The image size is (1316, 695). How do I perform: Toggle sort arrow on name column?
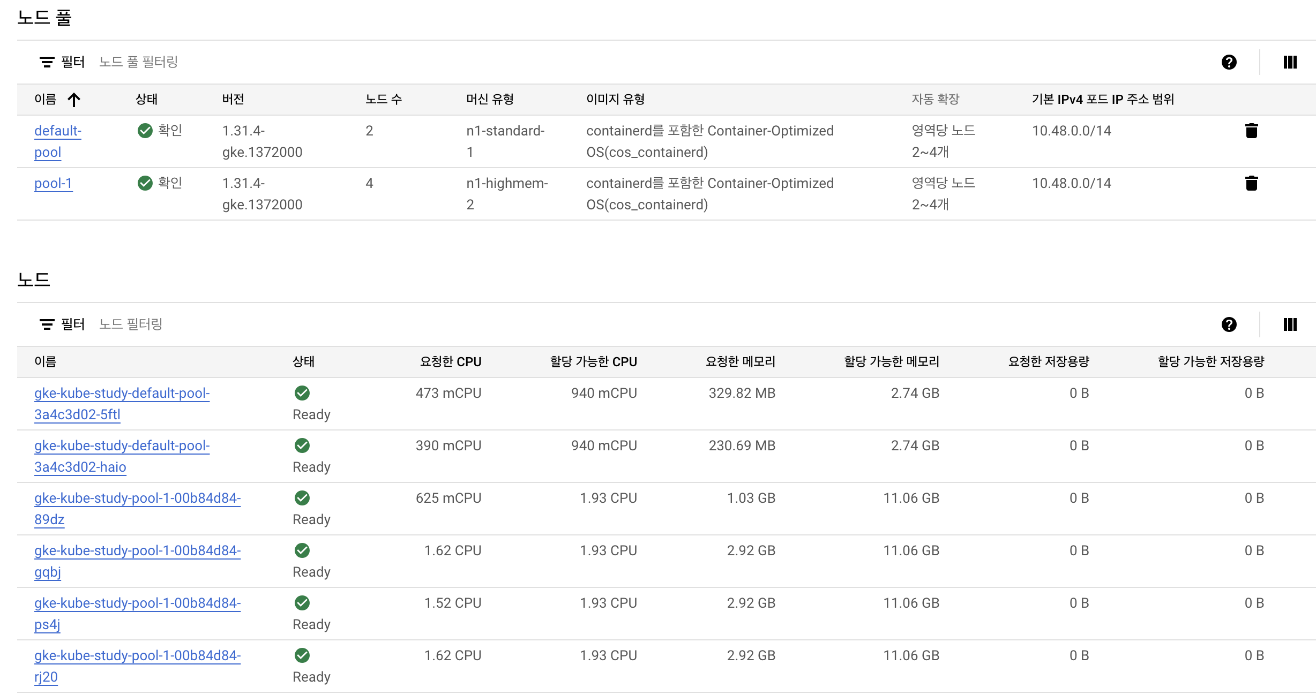[74, 100]
